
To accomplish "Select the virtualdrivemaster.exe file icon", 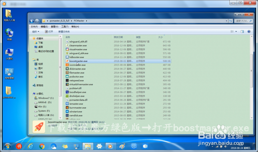I will 67,84.
